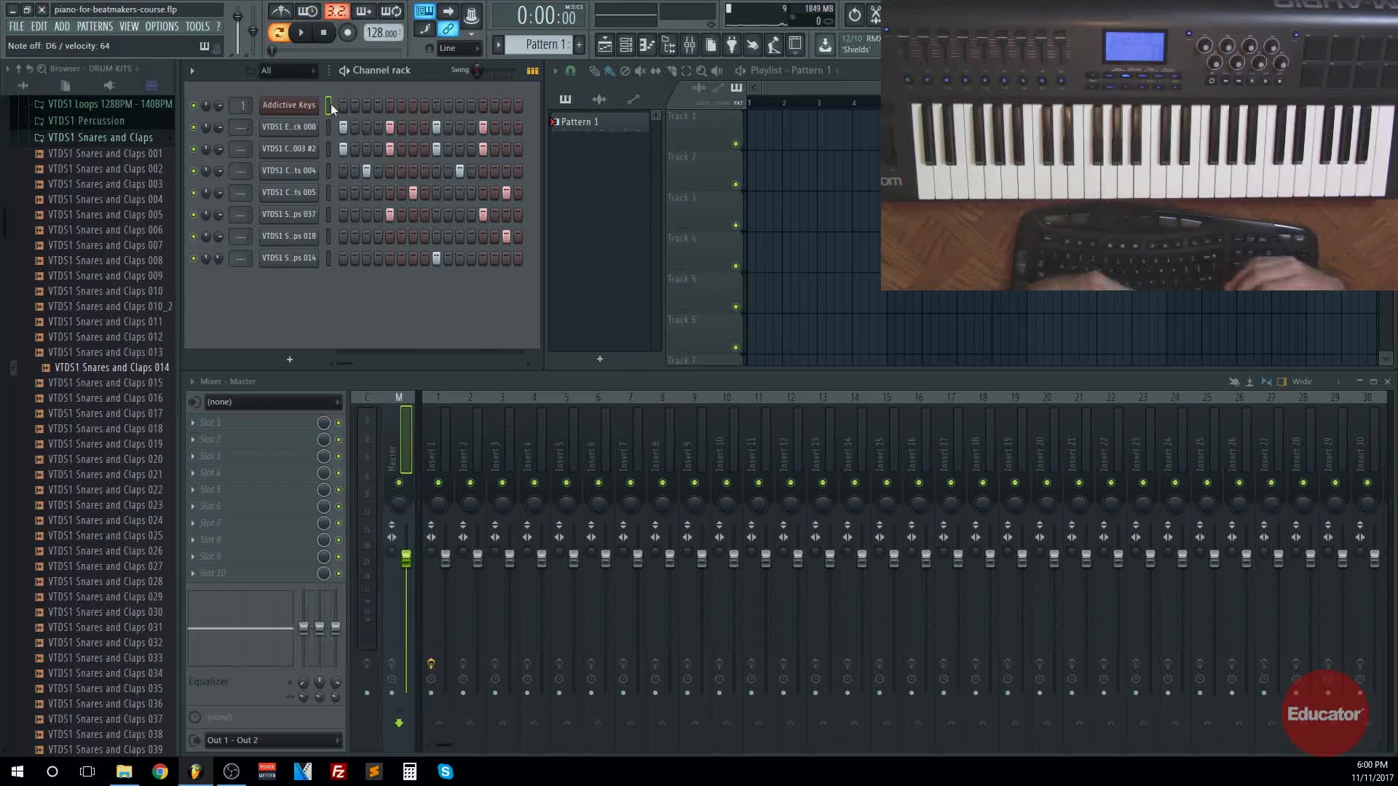Image resolution: width=1398 pixels, height=786 pixels.
Task: Toggle the metronome icon
Action: click(281, 12)
